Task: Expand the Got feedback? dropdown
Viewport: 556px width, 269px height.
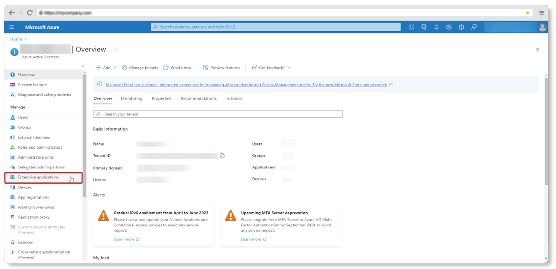Action: pyautogui.click(x=271, y=68)
